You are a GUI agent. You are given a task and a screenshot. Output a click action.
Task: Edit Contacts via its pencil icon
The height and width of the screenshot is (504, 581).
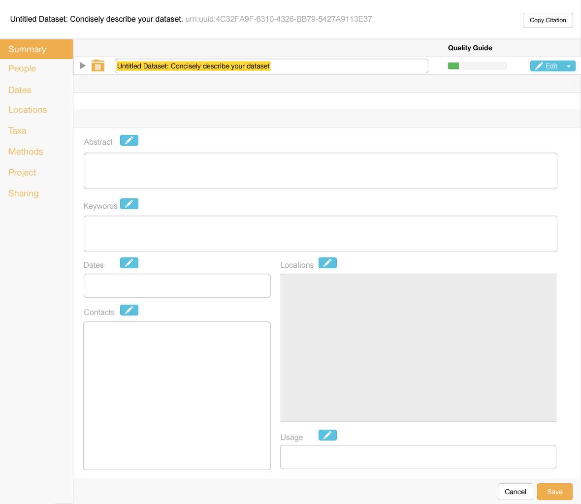coord(129,311)
